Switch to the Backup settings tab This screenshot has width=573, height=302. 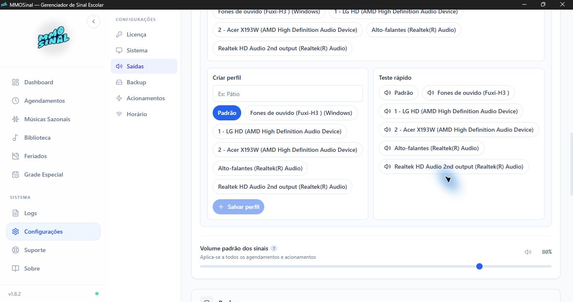pos(144,82)
